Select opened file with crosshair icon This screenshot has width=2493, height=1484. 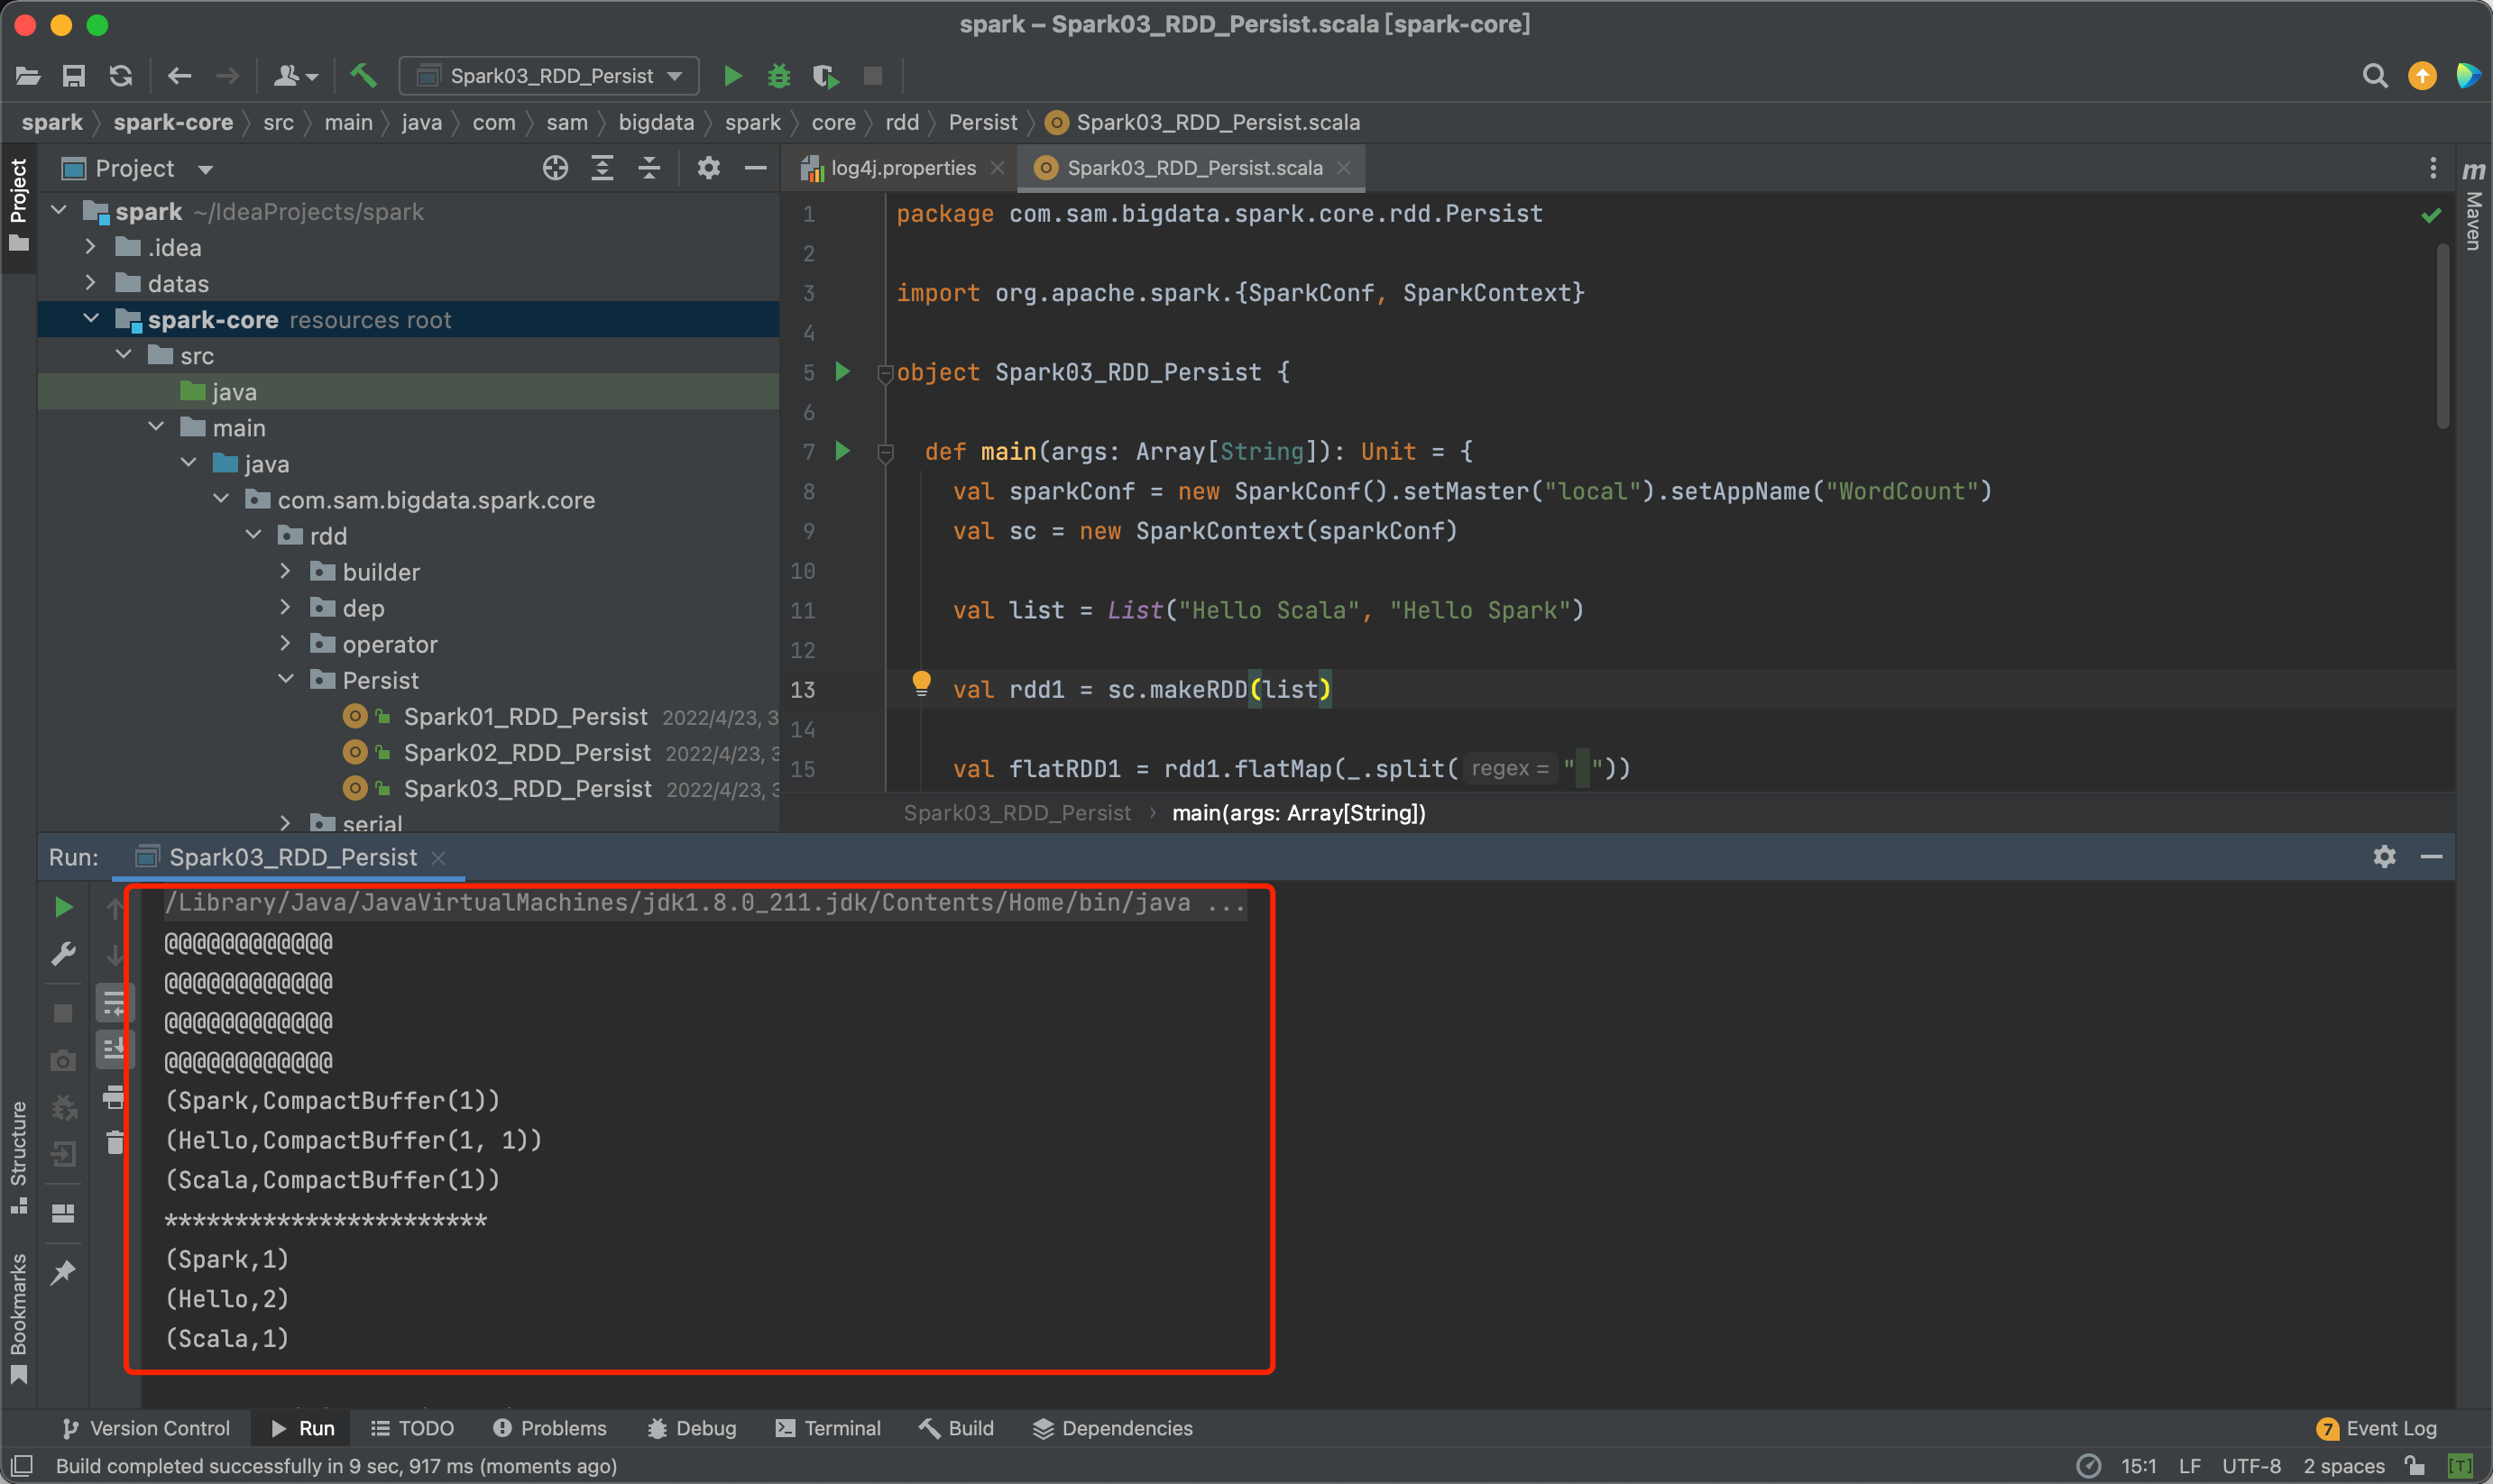[x=556, y=168]
